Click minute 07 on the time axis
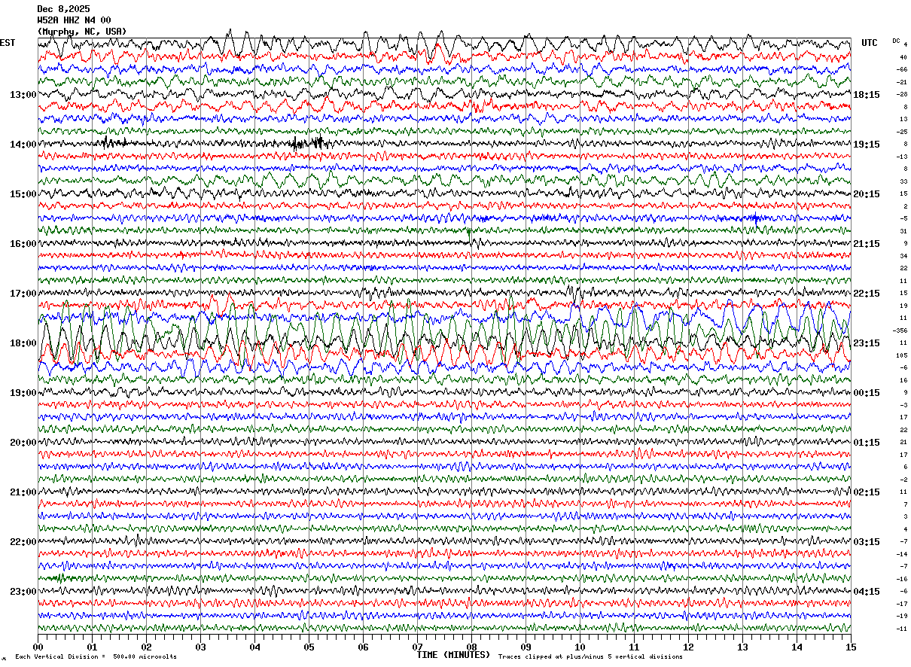The image size is (911, 667). click(x=417, y=647)
